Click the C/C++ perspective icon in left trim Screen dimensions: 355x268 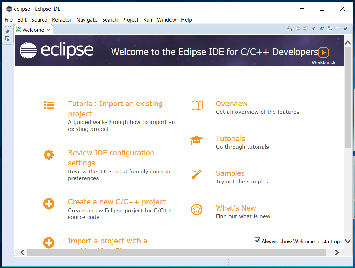coord(8,39)
